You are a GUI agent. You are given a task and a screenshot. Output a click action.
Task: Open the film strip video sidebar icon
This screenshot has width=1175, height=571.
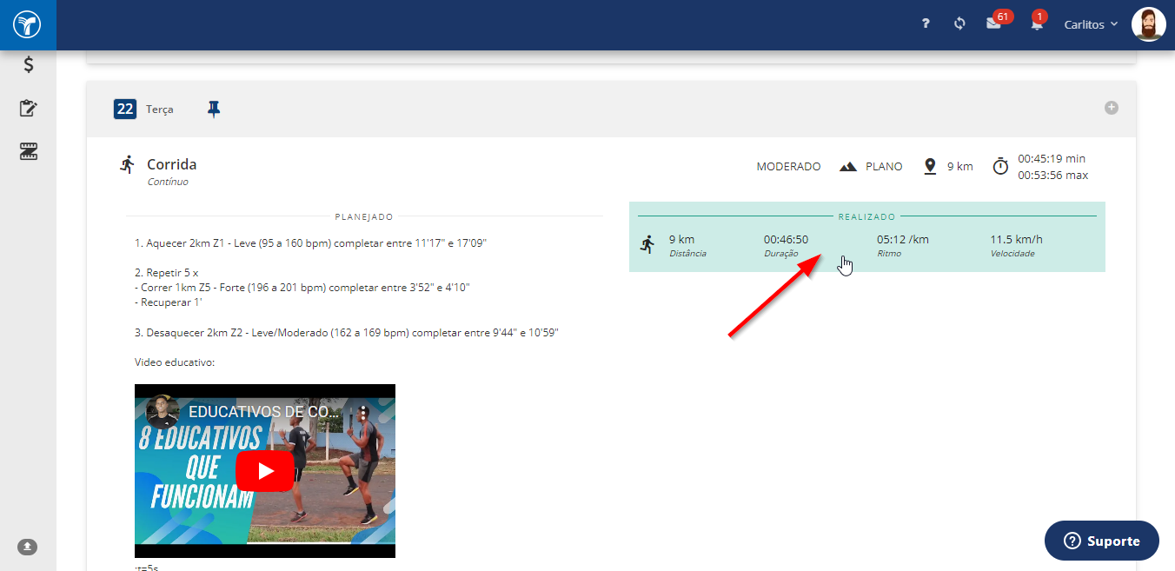coord(29,152)
